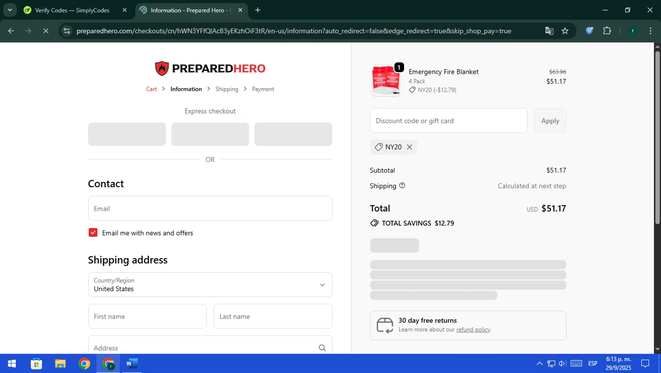This screenshot has height=373, width=661.
Task: Click the translate page icon
Action: click(x=549, y=31)
